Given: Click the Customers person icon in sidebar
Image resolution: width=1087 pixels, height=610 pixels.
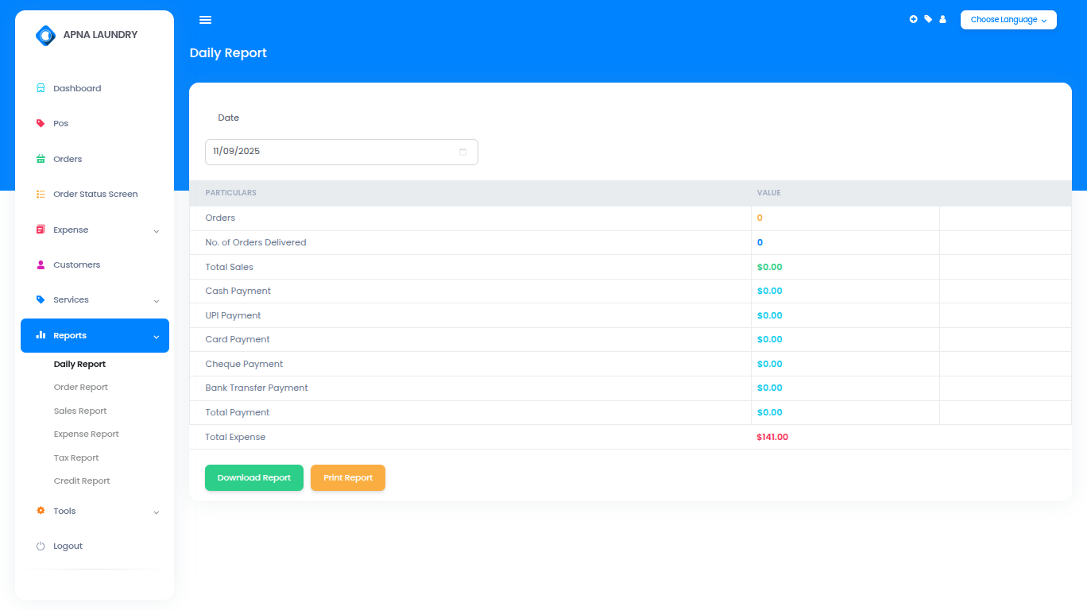Looking at the screenshot, I should coord(41,264).
